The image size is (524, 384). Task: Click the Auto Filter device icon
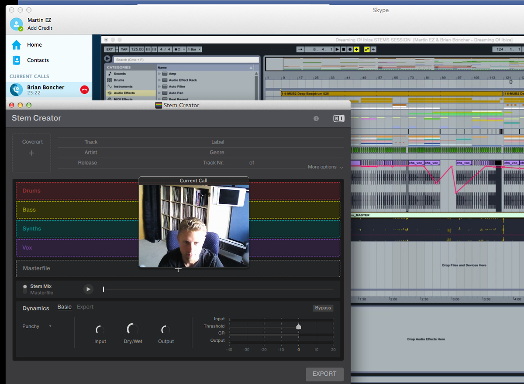[x=165, y=86]
